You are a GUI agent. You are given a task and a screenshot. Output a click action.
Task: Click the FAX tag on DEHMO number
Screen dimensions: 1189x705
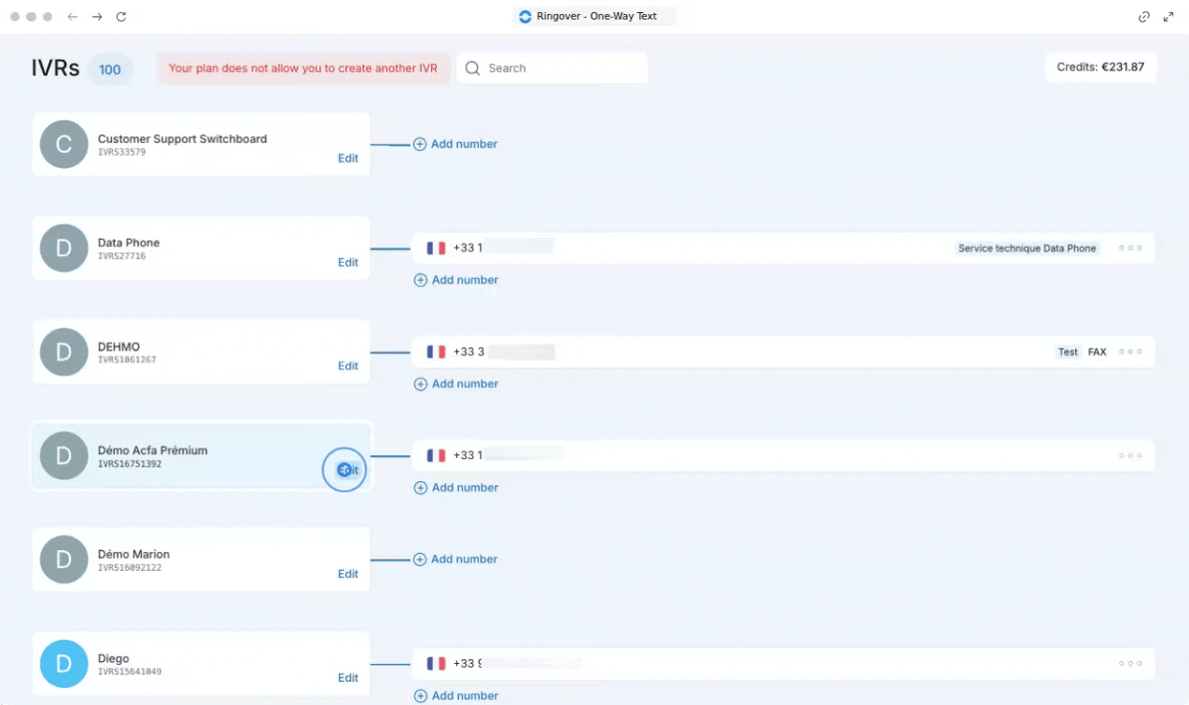tap(1098, 352)
